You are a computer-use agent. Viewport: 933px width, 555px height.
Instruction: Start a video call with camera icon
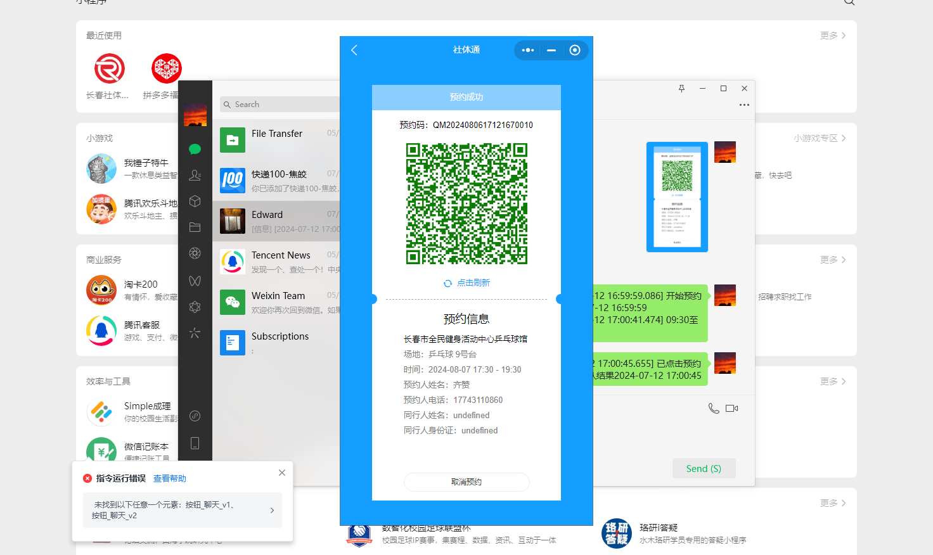731,409
